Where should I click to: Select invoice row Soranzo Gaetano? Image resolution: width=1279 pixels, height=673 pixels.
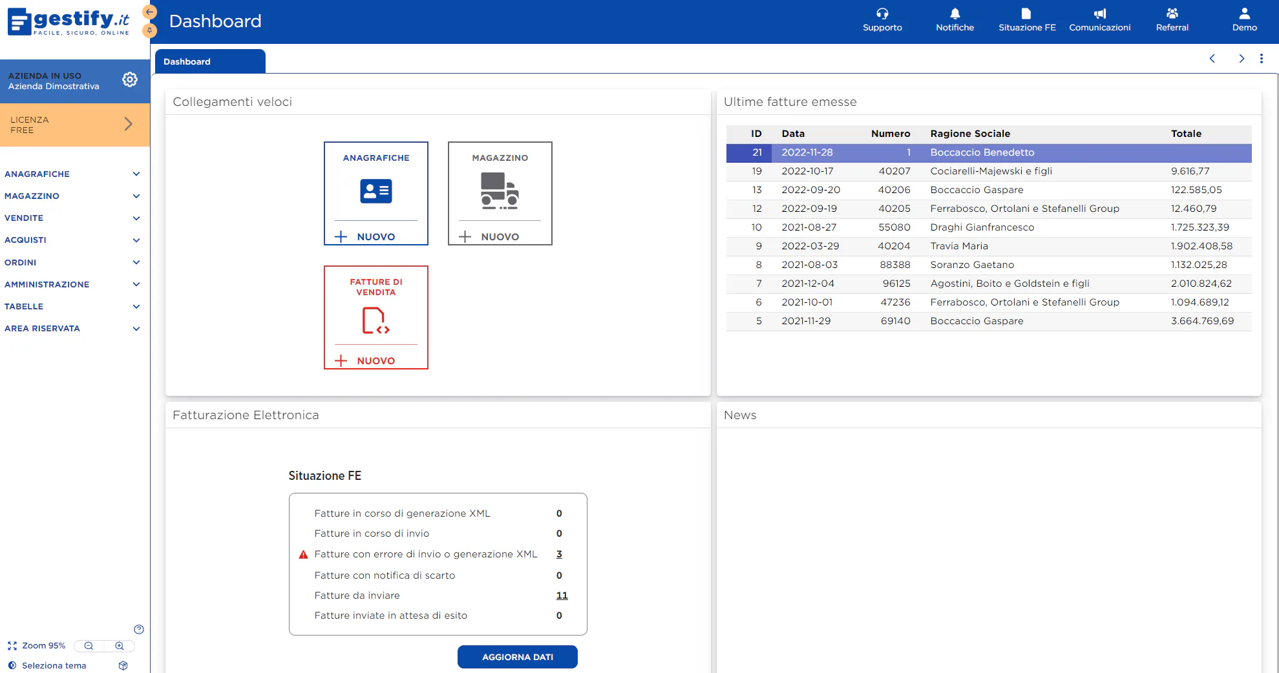tap(989, 265)
